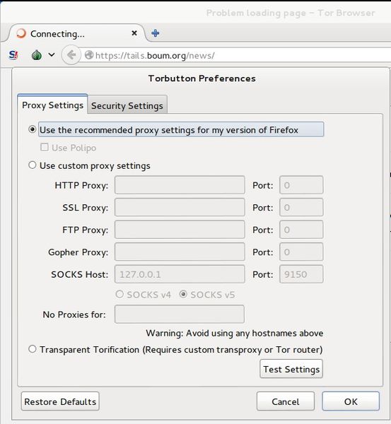Choose SOCKS v4 radio option
Viewport: 391px width, 424px height.
pos(119,294)
